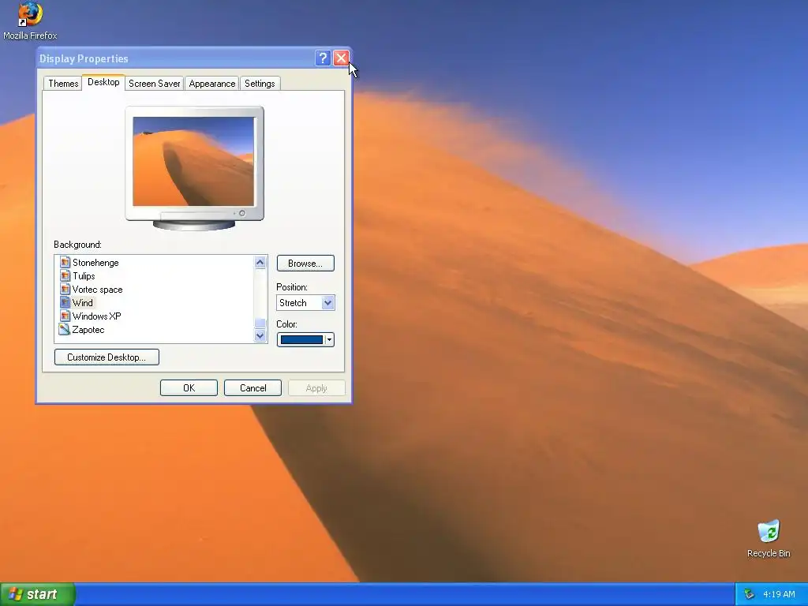Select Tulips in the background list
Viewport: 808px width, 606px height.
[x=84, y=275]
